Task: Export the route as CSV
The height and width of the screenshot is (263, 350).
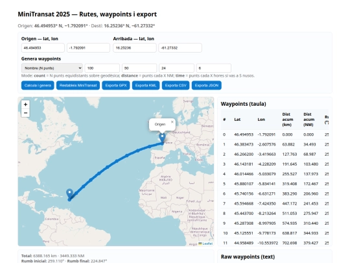Action: 176,86
